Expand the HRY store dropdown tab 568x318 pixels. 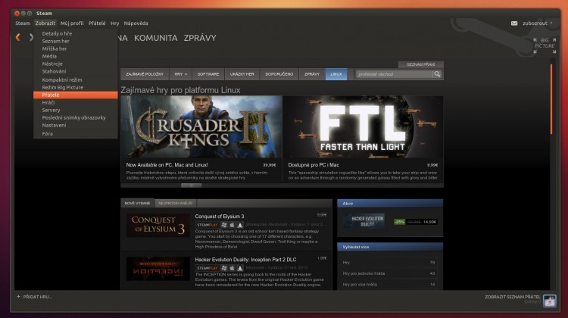181,74
